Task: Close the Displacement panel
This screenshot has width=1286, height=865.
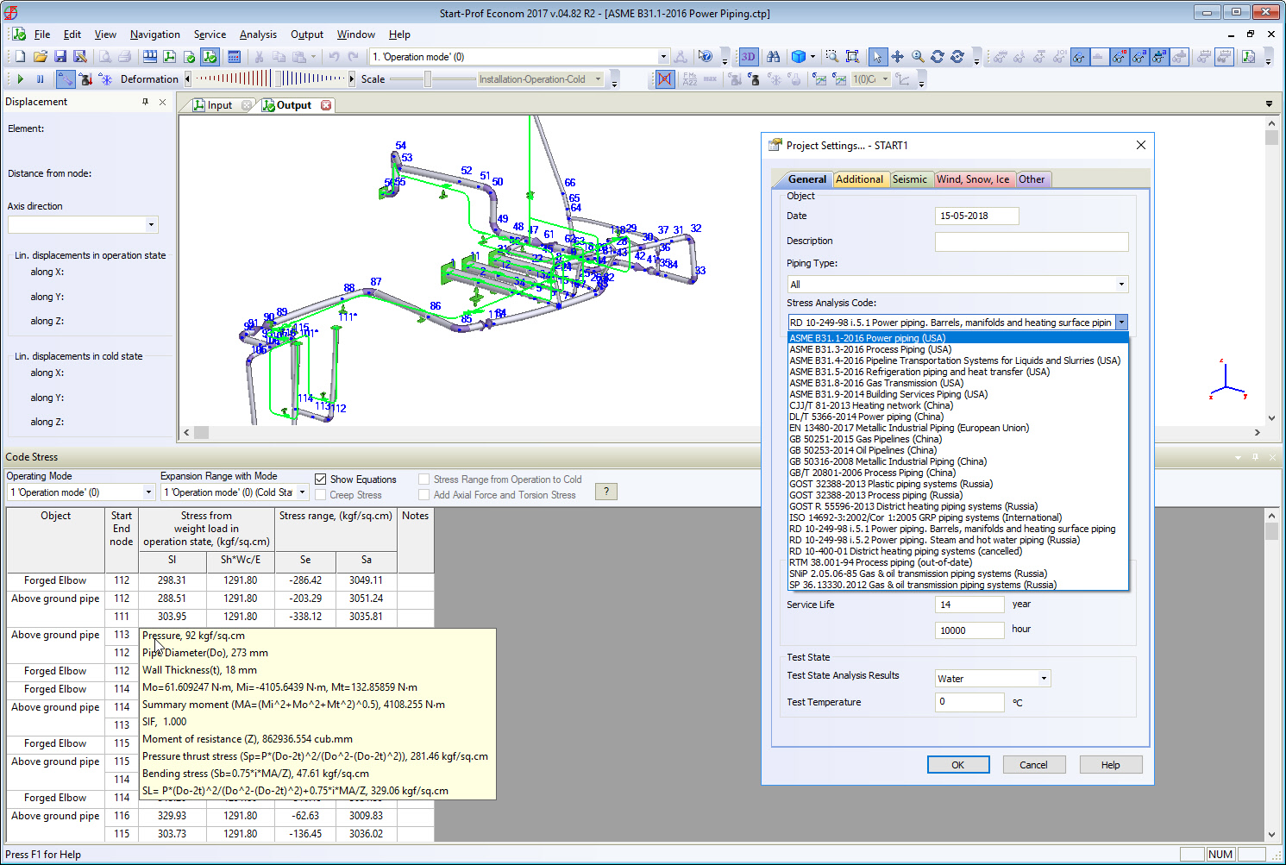Action: 162,102
